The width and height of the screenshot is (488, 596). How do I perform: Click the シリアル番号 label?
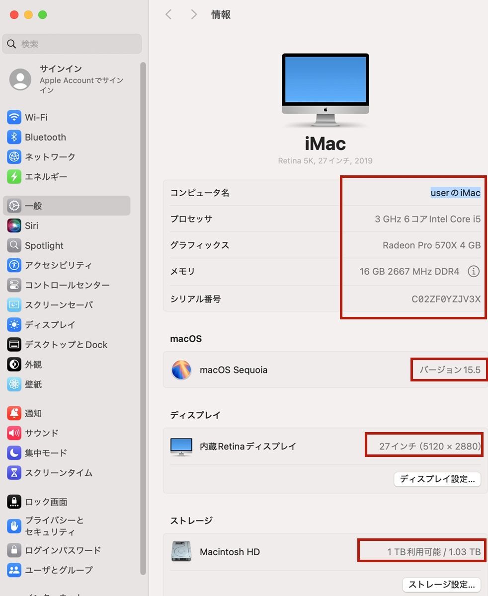pos(195,299)
